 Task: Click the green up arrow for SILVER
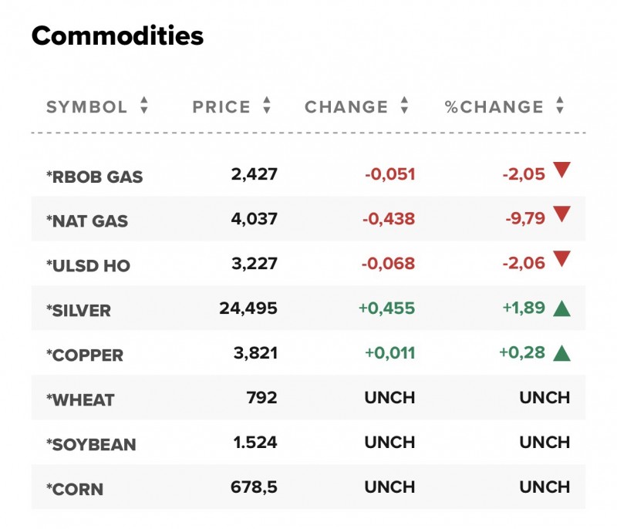click(561, 308)
